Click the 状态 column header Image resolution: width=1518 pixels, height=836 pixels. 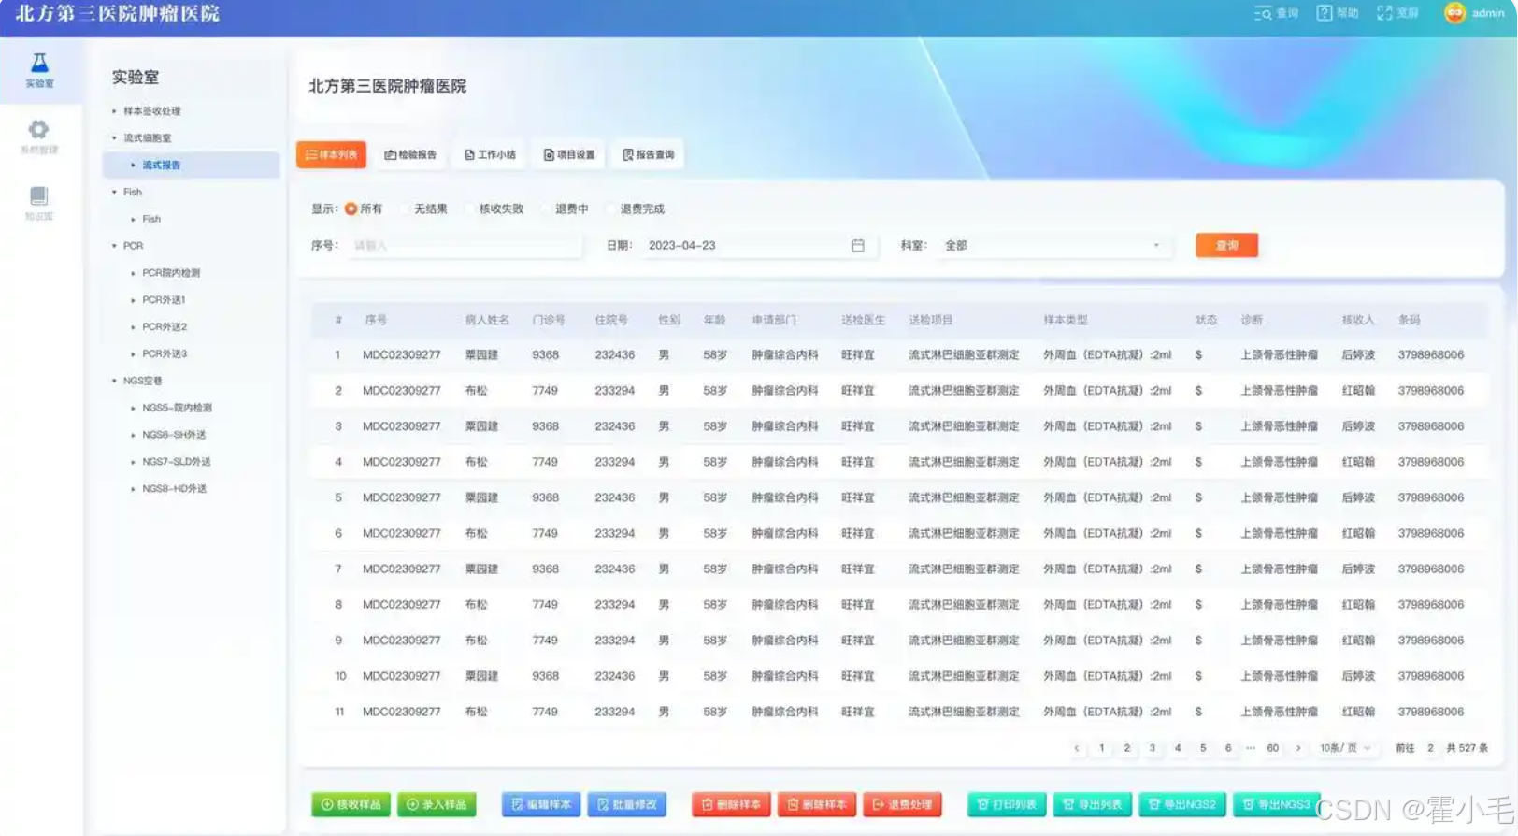coord(1206,320)
